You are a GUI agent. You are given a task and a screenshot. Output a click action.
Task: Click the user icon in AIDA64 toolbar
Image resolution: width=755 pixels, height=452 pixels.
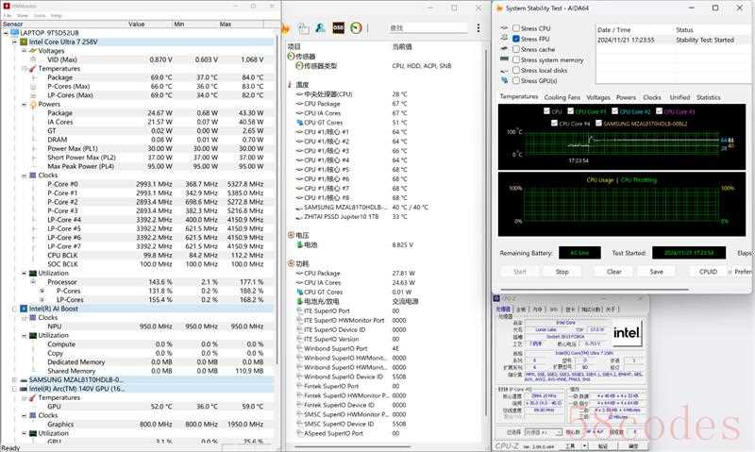click(320, 28)
